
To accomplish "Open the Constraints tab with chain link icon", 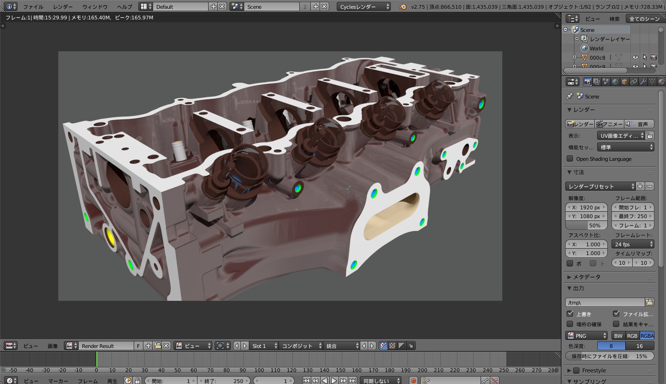I will tap(634, 81).
